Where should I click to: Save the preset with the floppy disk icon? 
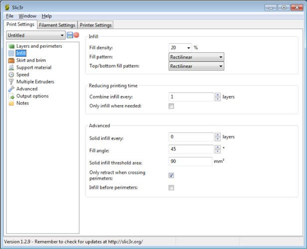pos(70,35)
